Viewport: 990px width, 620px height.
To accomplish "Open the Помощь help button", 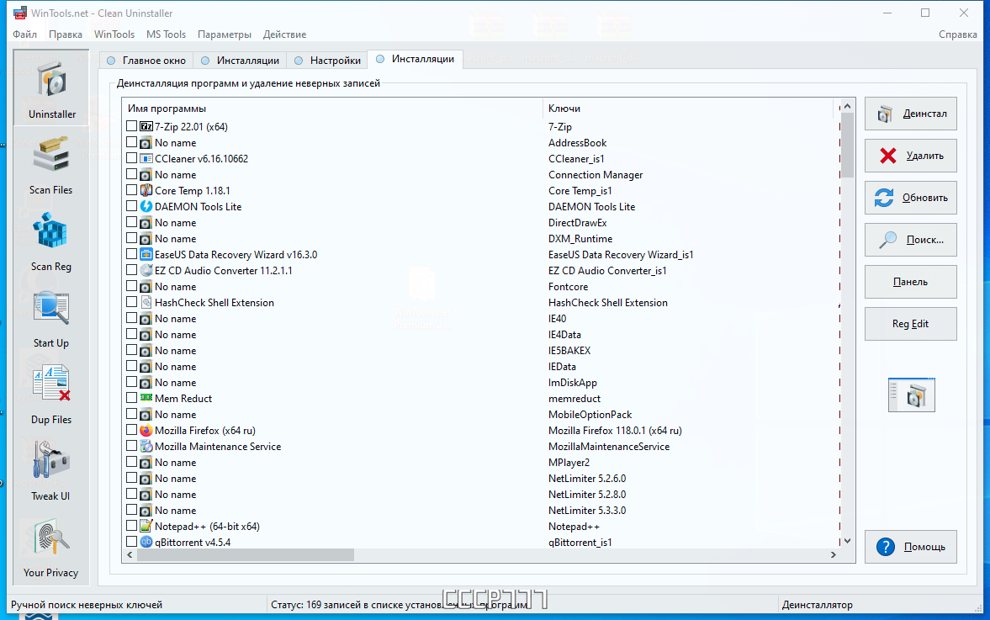I will click(x=910, y=547).
